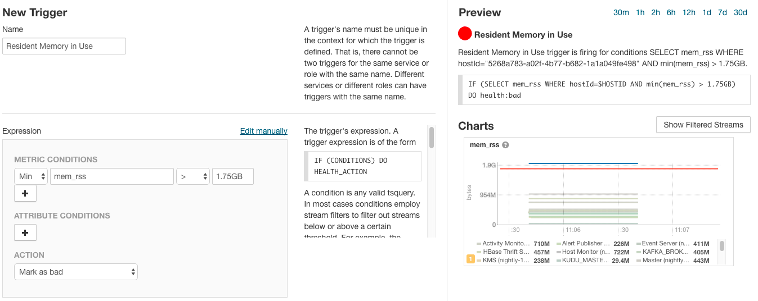Open the Min aggregate function dropdown
The width and height of the screenshot is (758, 301).
point(31,176)
